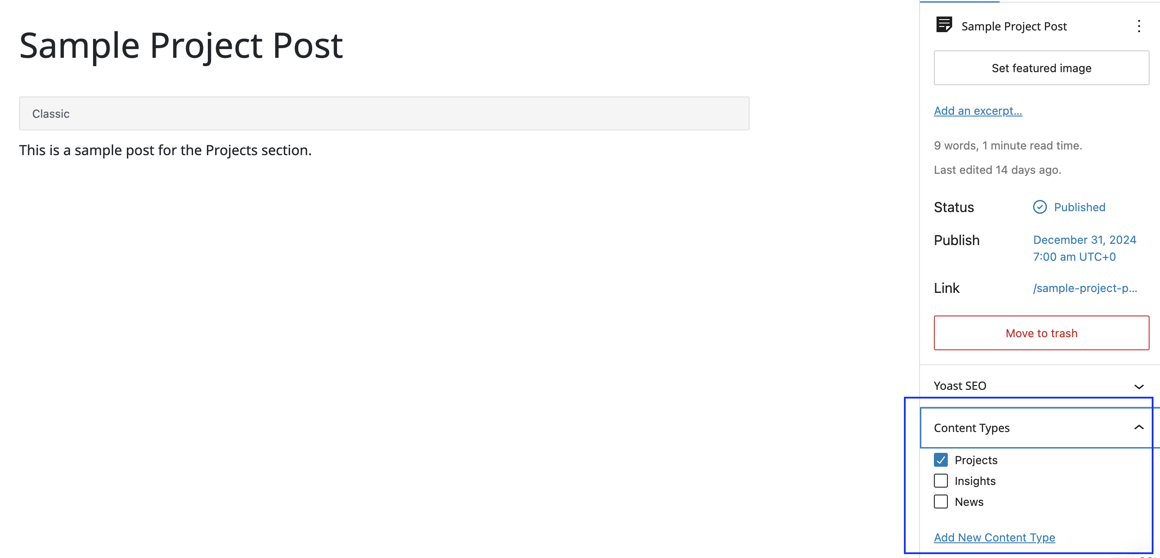The image size is (1160, 558).
Task: Click the sample post paragraph text
Action: [165, 150]
